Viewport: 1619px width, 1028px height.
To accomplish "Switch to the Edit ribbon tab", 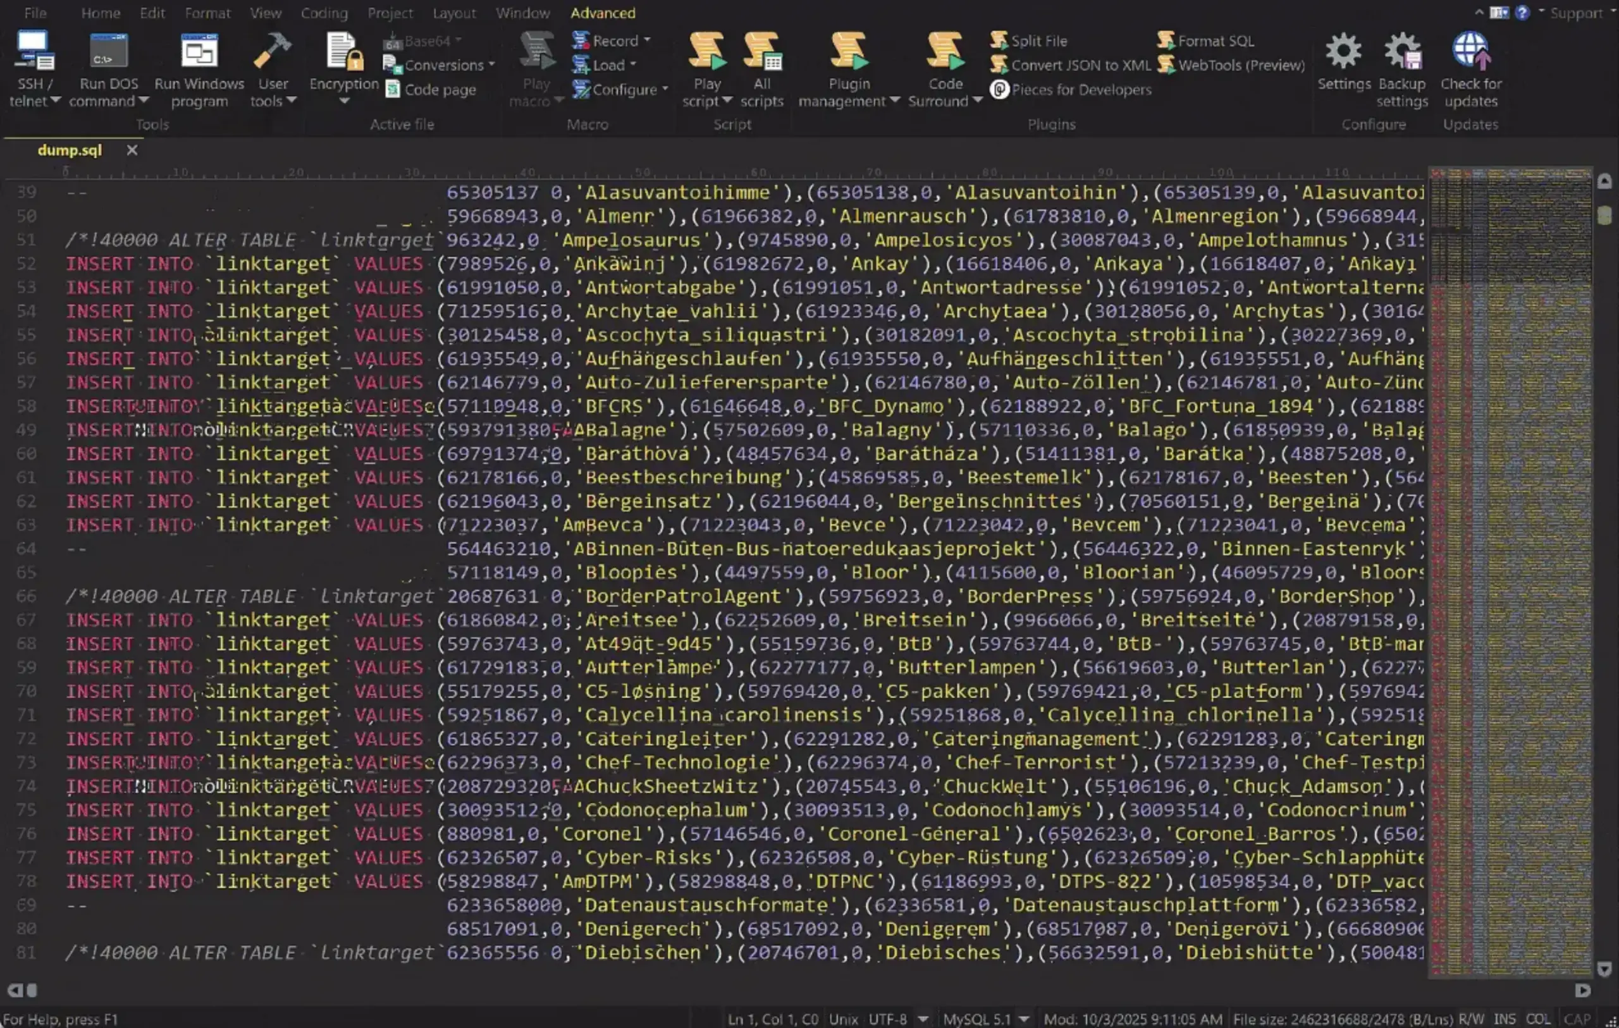I will click(x=152, y=13).
